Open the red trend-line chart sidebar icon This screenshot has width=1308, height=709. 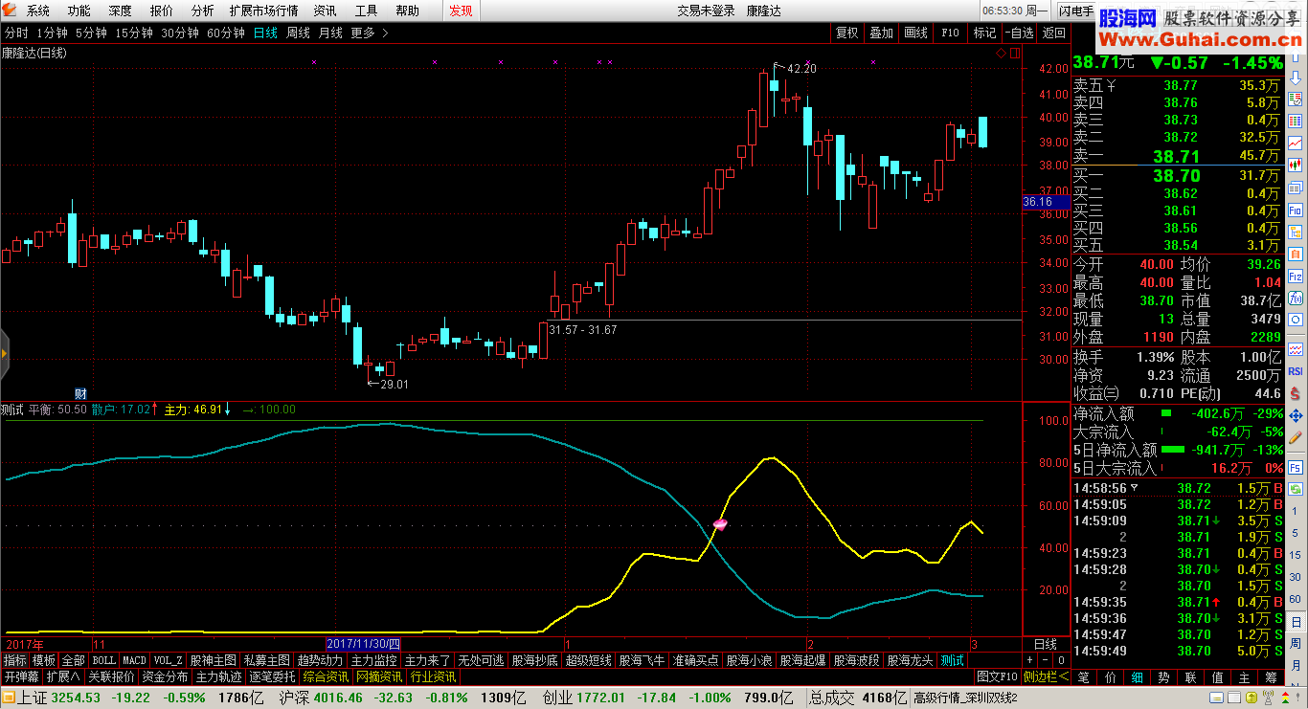click(1296, 143)
